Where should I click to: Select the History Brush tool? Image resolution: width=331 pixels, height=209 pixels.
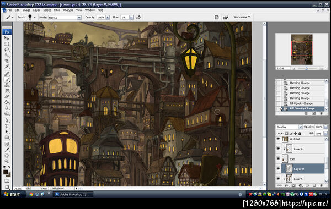pos(7,91)
